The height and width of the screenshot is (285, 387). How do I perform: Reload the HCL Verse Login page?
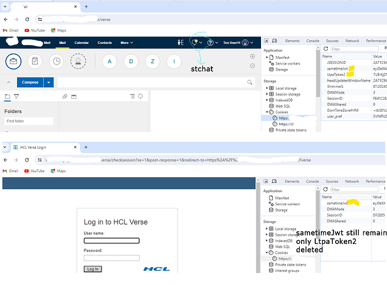(27, 160)
